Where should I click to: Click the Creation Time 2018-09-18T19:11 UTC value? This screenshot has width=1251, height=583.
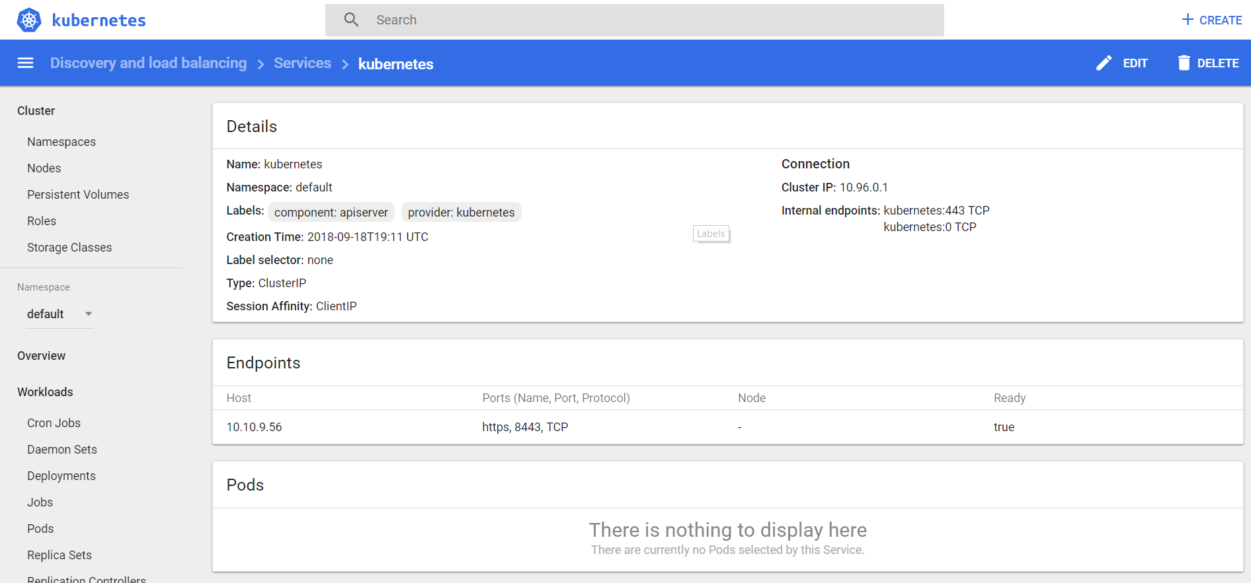click(x=368, y=237)
